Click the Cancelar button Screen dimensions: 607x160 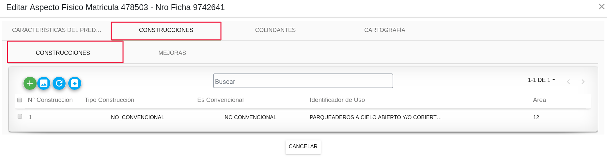303,147
